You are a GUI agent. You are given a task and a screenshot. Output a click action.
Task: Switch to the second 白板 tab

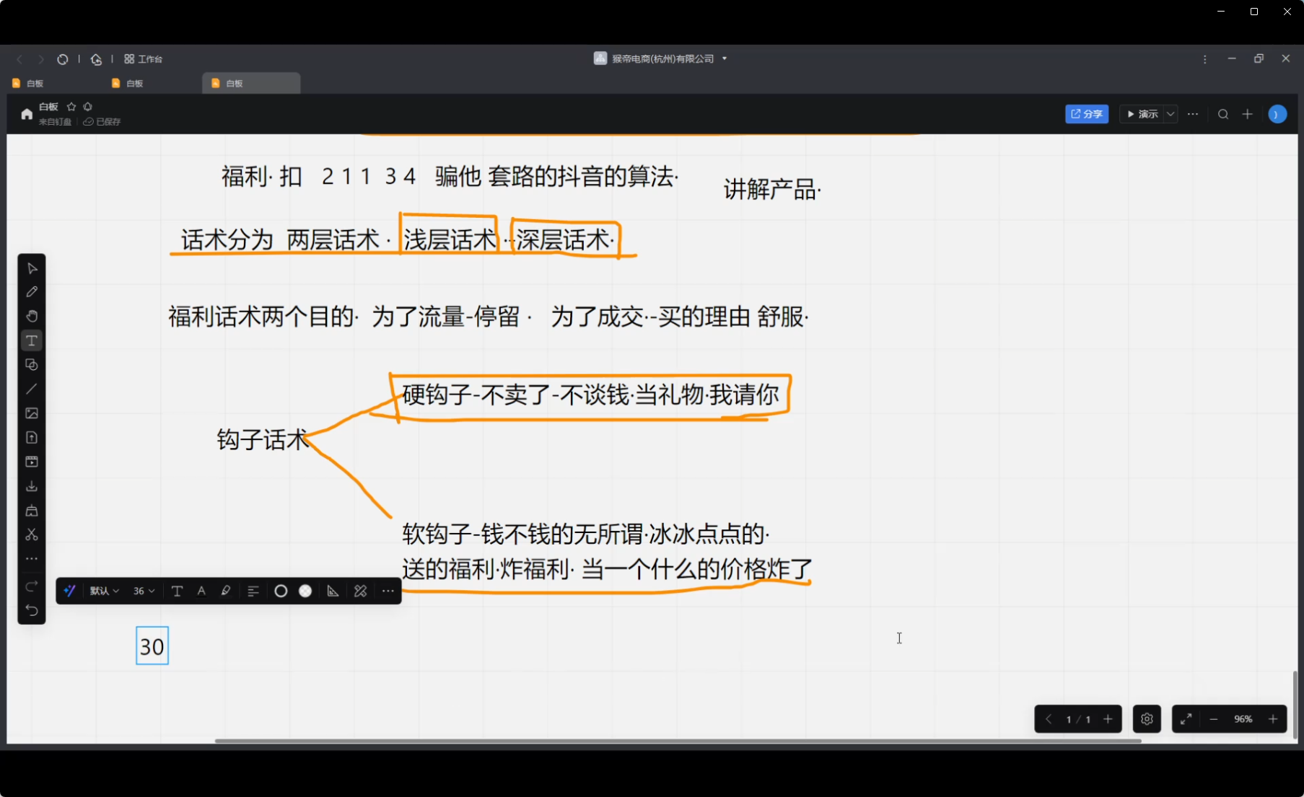tap(134, 84)
